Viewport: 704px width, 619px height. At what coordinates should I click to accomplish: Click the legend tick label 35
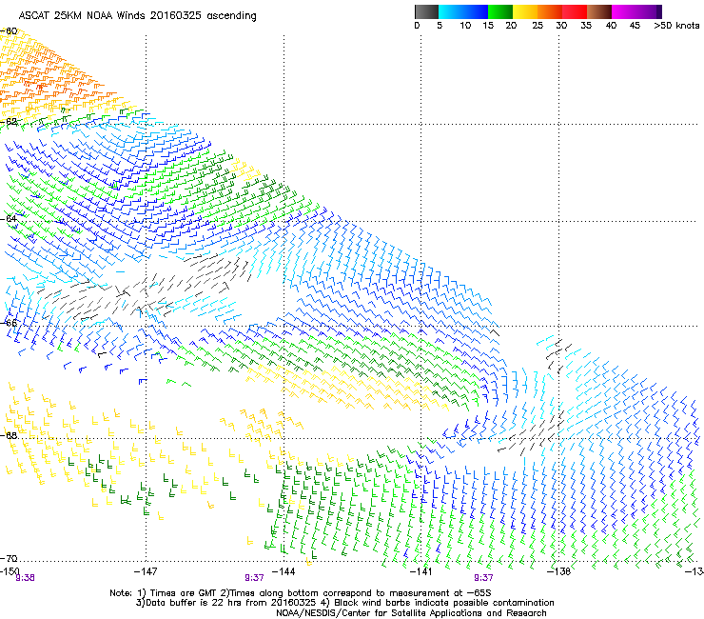[x=586, y=26]
